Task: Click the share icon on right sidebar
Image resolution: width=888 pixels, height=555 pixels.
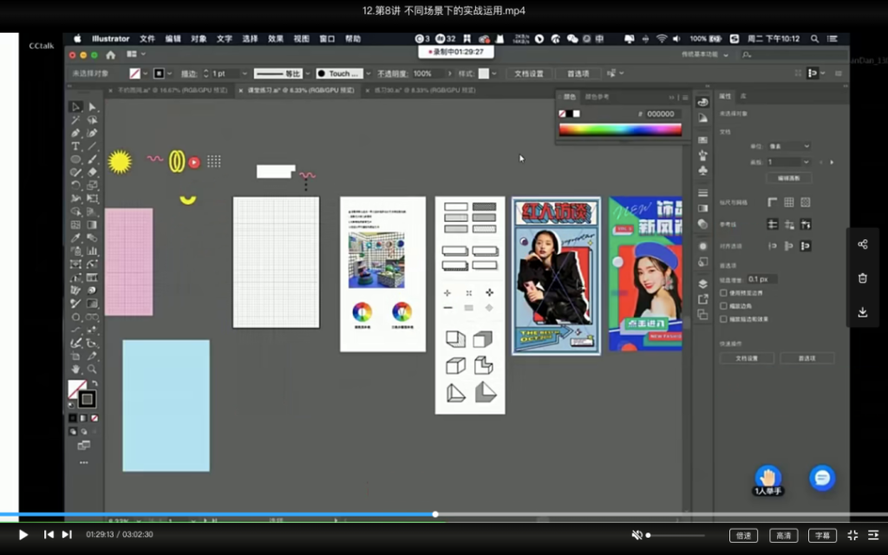Action: (x=862, y=245)
